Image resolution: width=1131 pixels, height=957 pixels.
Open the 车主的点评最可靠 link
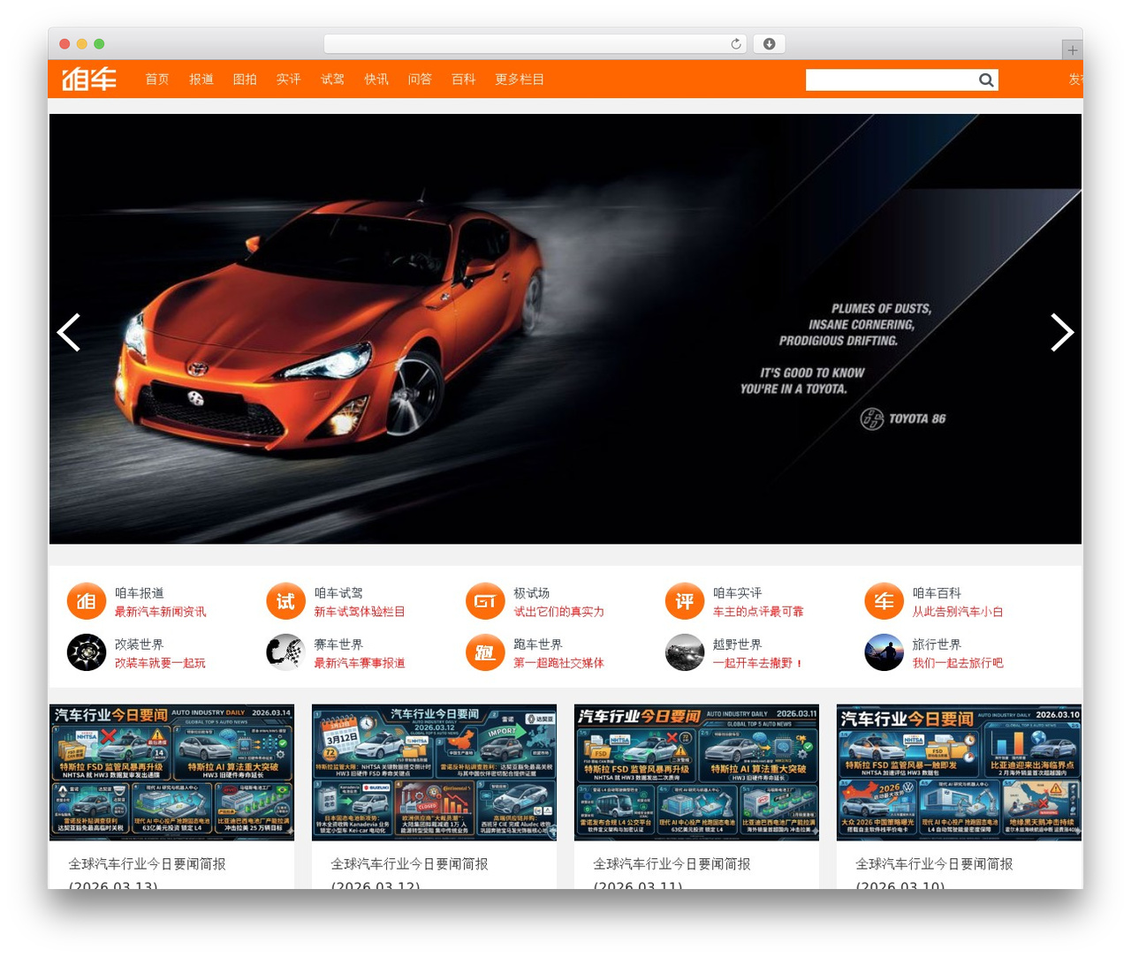[758, 612]
